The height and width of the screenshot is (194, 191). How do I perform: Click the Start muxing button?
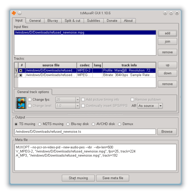tap(78, 178)
